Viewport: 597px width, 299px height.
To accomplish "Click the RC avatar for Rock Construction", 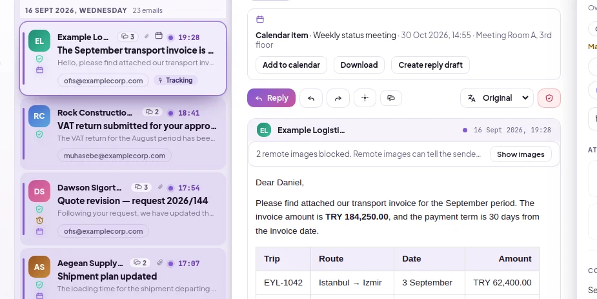I will (x=39, y=116).
